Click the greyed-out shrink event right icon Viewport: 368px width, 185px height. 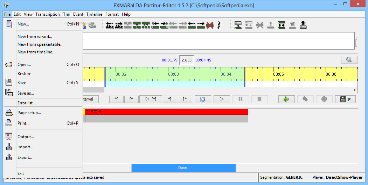click(x=182, y=25)
